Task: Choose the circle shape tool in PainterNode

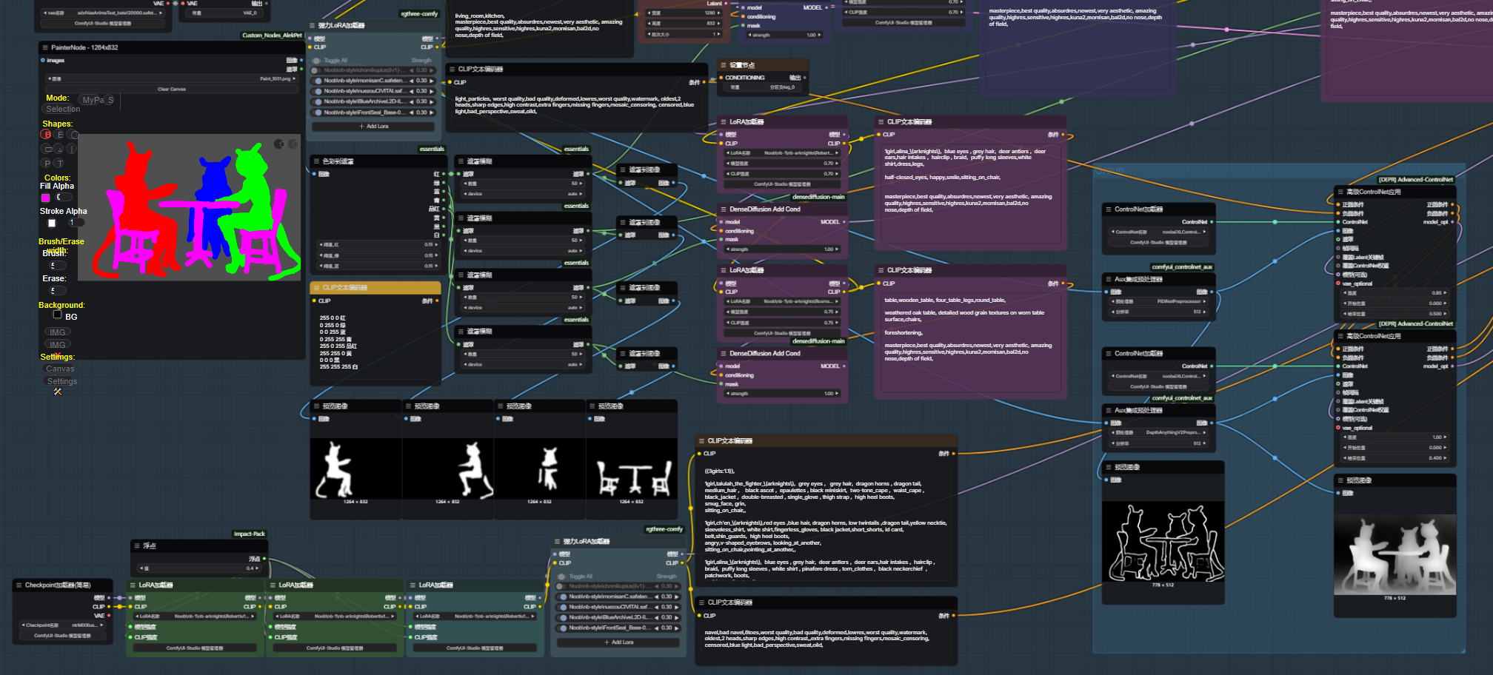Action: click(x=73, y=135)
